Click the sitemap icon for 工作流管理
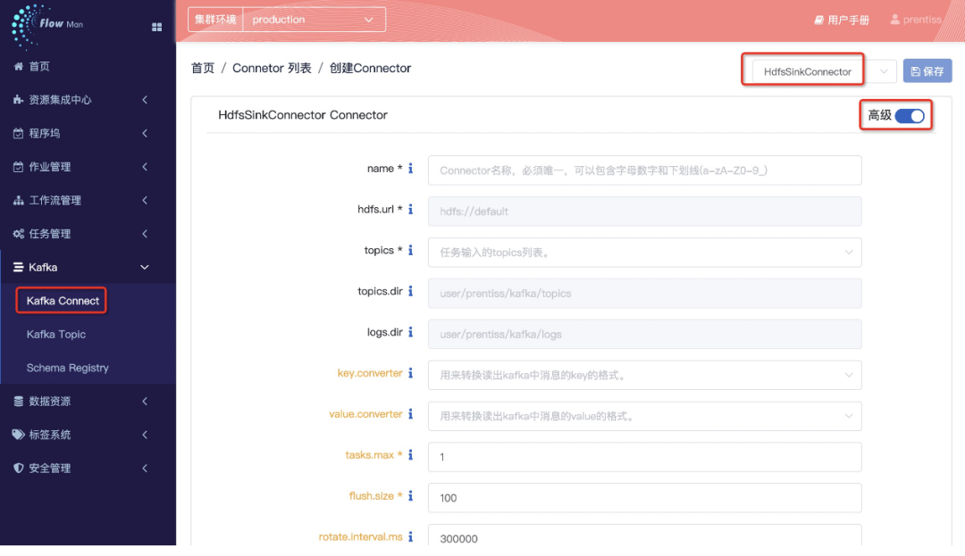This screenshot has height=556, width=965. [19, 200]
